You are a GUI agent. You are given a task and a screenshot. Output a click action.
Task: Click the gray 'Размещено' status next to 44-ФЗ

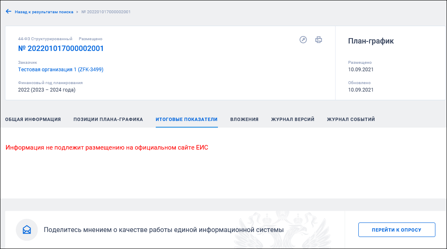[x=90, y=39]
